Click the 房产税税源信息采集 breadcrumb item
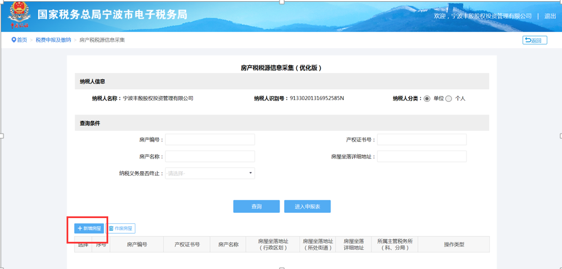This screenshot has height=269, width=562. click(102, 40)
